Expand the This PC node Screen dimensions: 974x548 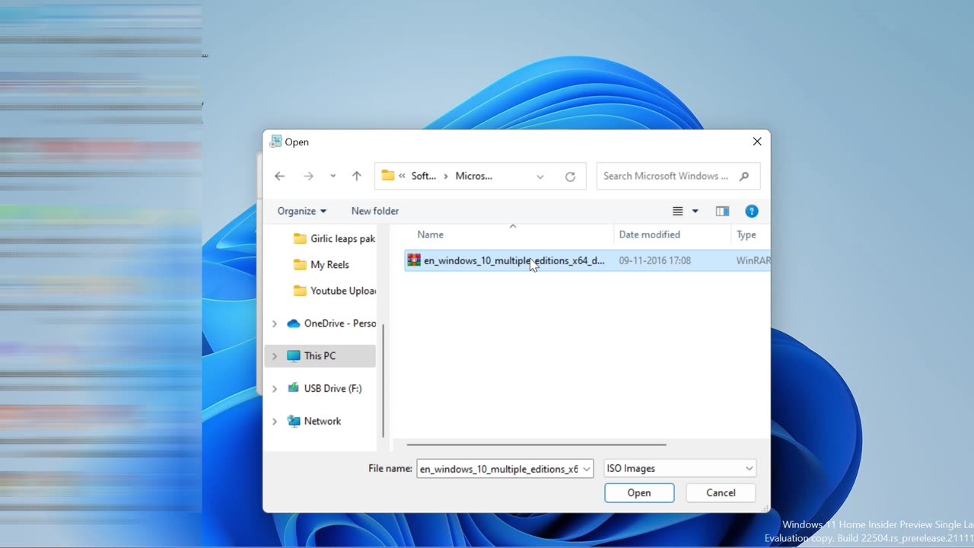click(275, 355)
